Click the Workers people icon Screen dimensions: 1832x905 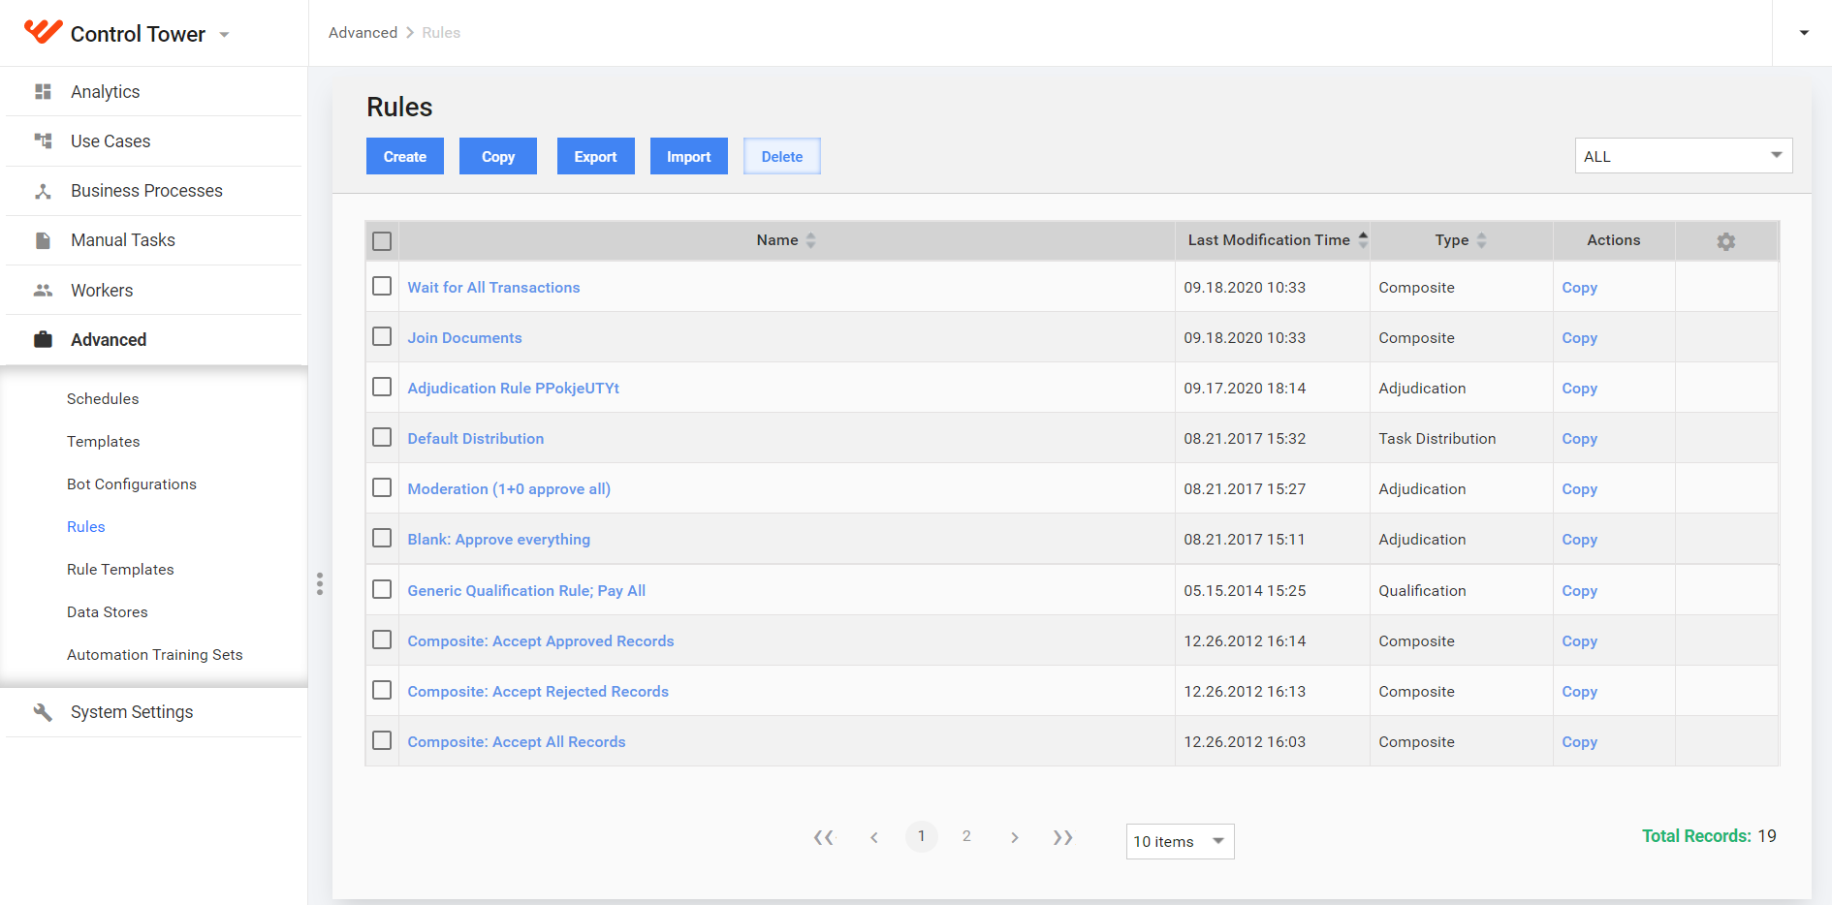[x=43, y=290]
